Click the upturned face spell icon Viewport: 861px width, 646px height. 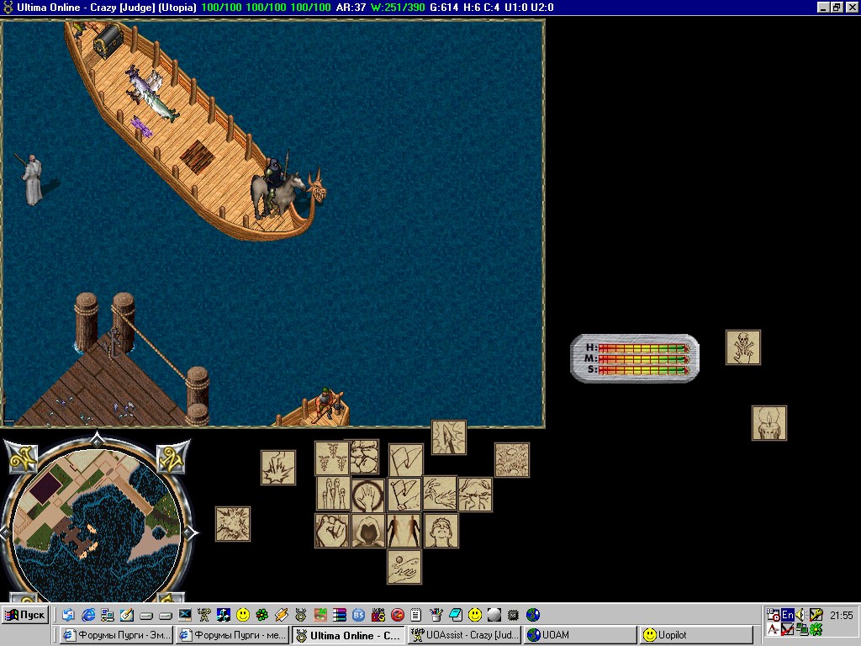[441, 530]
